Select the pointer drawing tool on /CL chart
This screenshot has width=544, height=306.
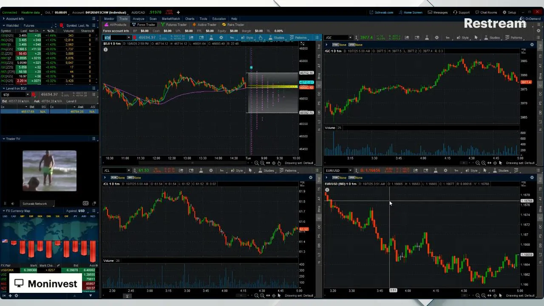[x=250, y=170]
